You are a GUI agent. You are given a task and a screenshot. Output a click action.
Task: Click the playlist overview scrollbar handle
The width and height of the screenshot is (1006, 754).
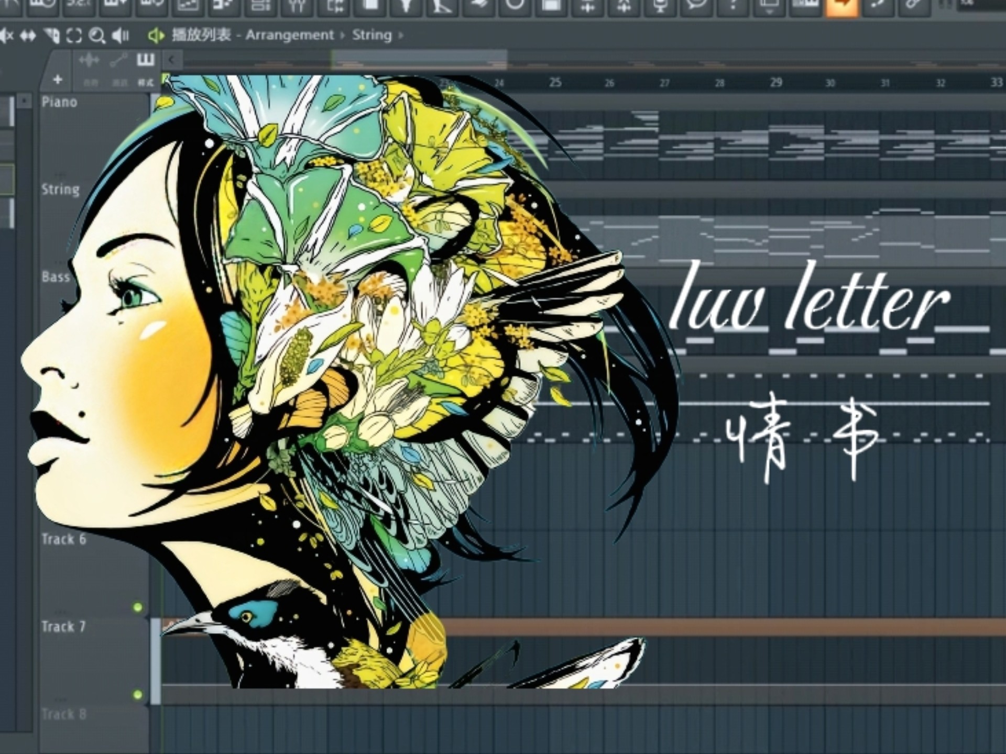pos(419,59)
